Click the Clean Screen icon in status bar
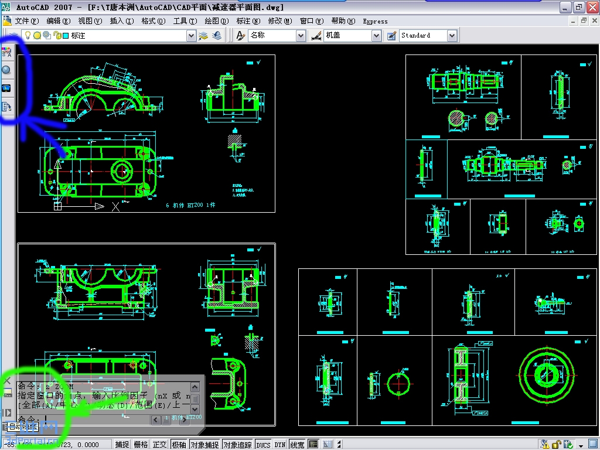The width and height of the screenshot is (600, 450). coord(592,445)
